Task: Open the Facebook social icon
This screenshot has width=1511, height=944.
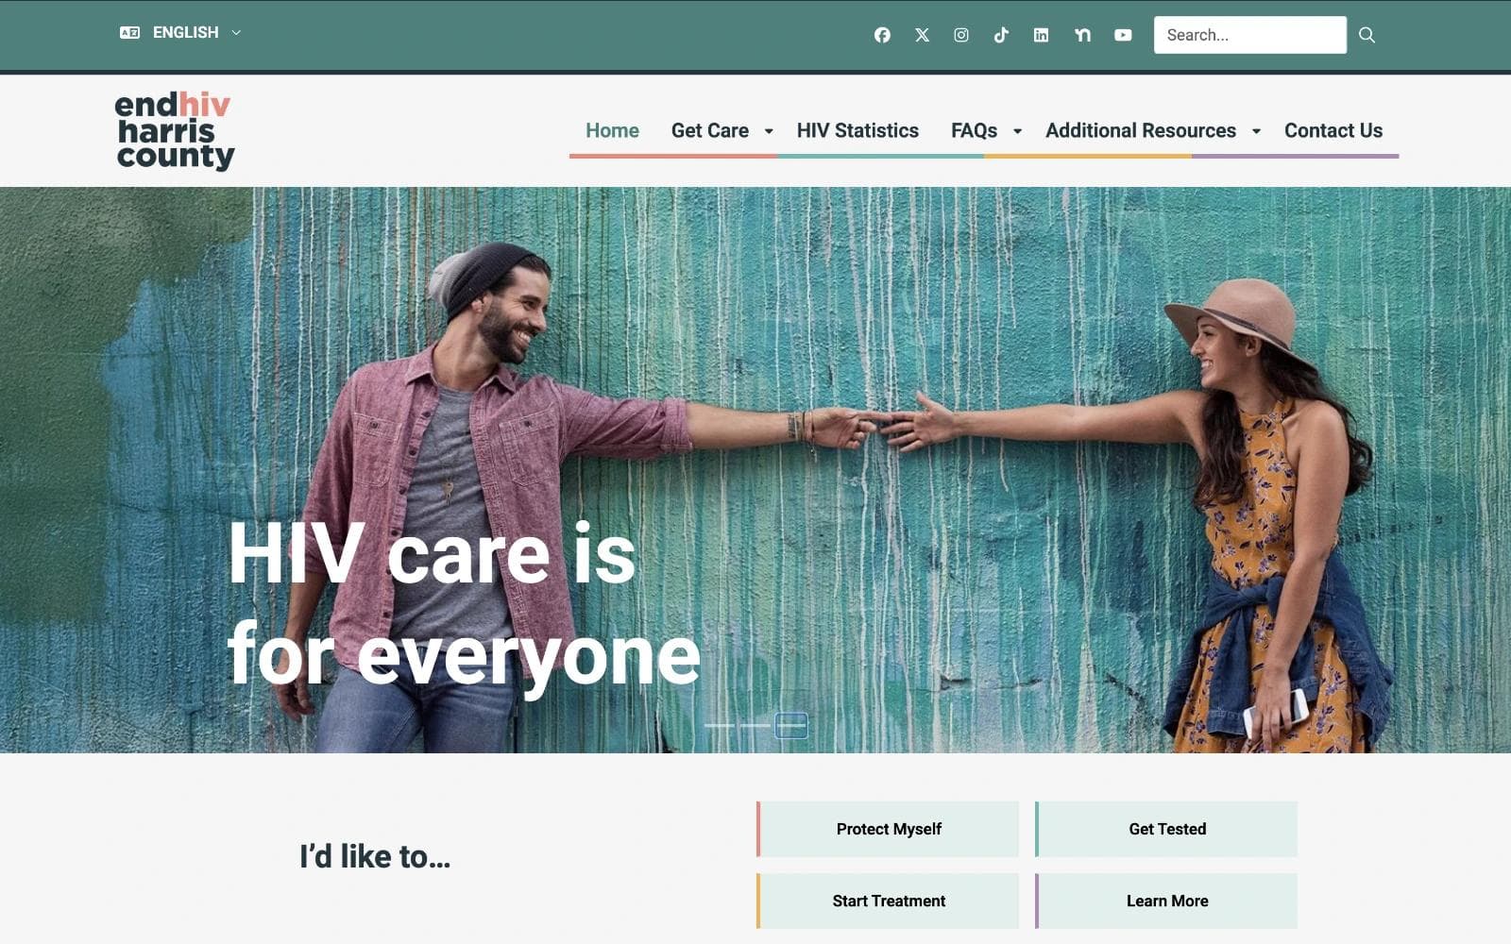Action: (882, 35)
